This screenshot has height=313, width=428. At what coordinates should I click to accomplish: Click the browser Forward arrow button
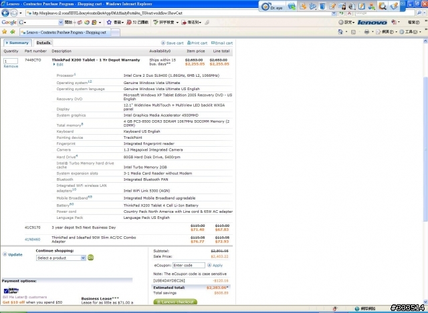(14, 13)
